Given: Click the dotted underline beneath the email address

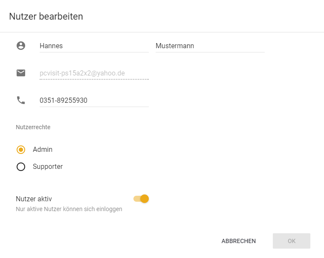Looking at the screenshot, I should click(x=94, y=79).
